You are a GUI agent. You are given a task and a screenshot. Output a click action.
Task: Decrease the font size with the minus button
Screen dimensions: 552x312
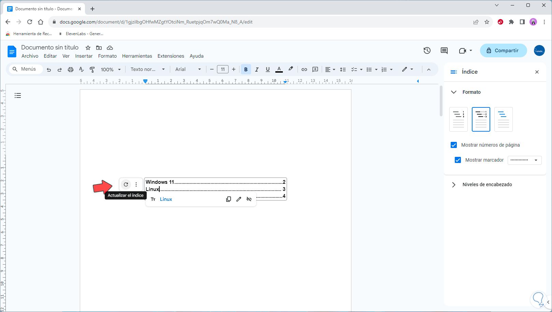pos(212,70)
